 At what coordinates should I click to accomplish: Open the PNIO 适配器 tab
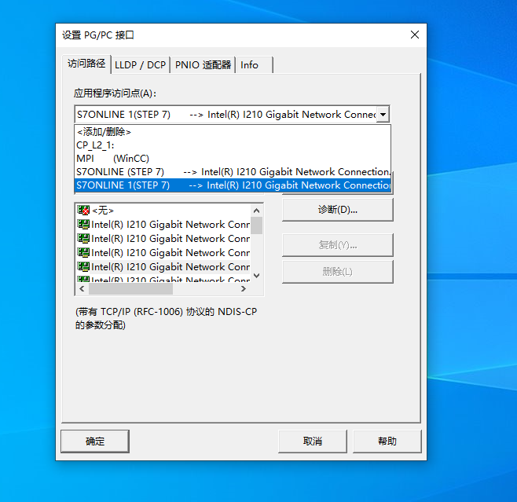coord(203,65)
